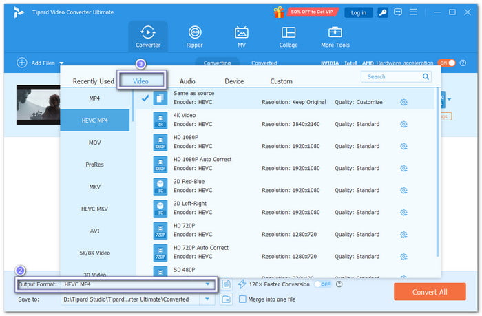Click the registration key icon
This screenshot has height=316, width=482.
pos(383,12)
